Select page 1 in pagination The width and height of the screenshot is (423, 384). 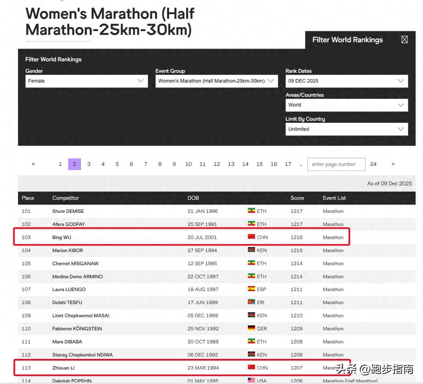pos(60,164)
